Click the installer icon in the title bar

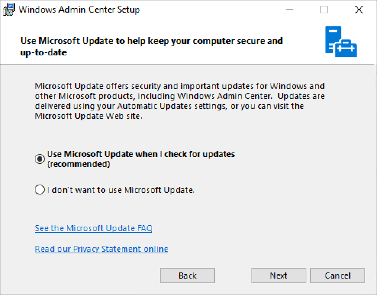pyautogui.click(x=10, y=10)
